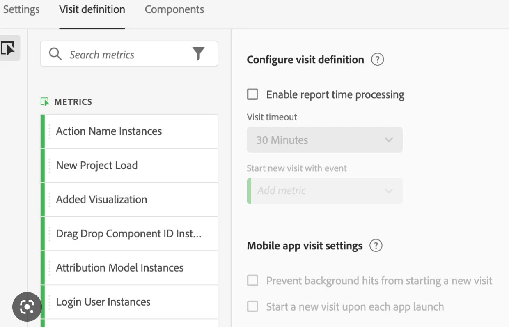Open help for Configure visit definition
Image resolution: width=509 pixels, height=327 pixels.
coord(377,60)
